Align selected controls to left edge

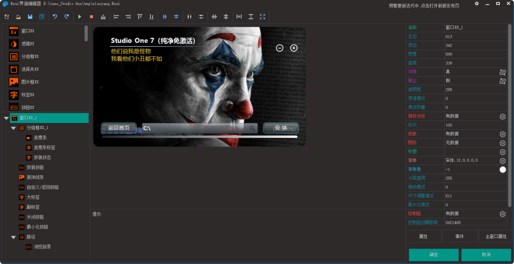click(116, 17)
